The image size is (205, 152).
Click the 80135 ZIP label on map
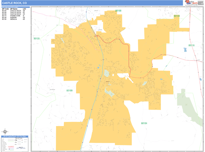[x=37, y=39]
